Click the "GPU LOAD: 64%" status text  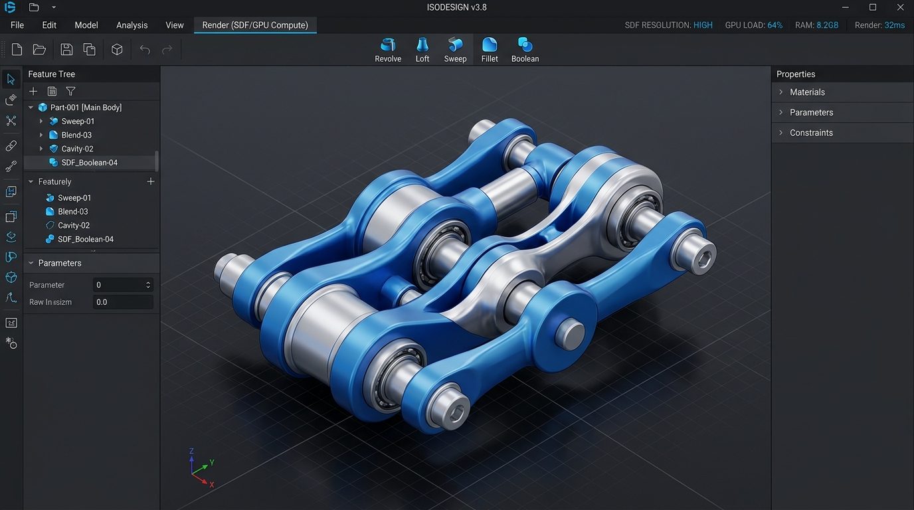(754, 25)
